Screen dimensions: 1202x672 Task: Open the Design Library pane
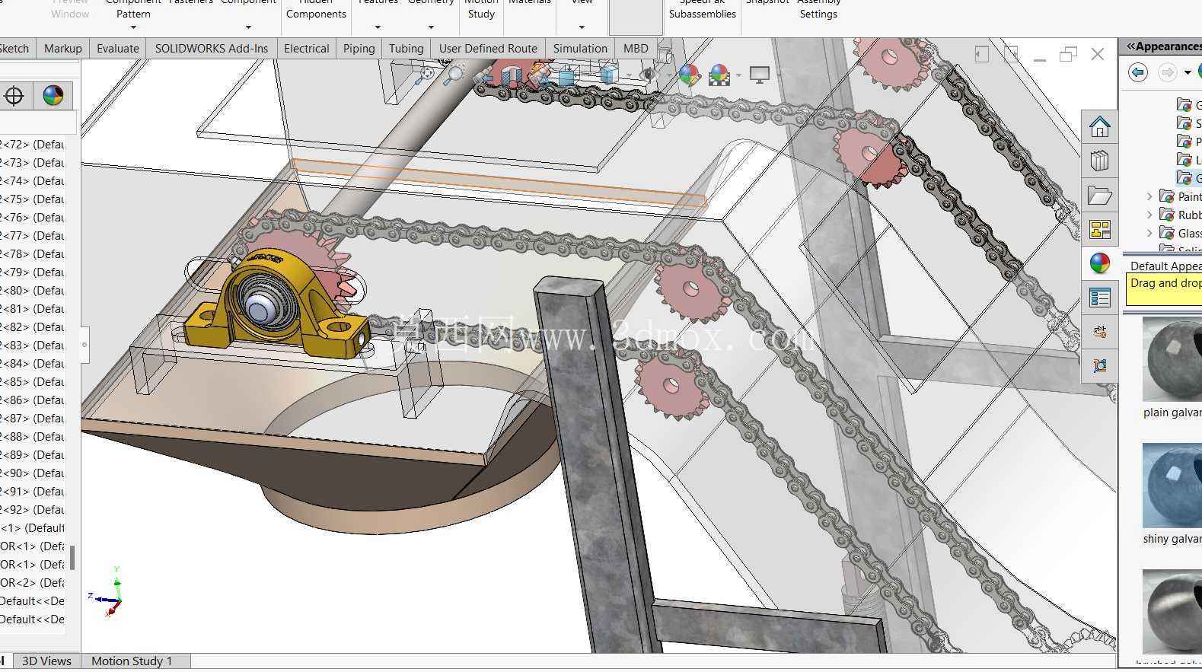1099,161
